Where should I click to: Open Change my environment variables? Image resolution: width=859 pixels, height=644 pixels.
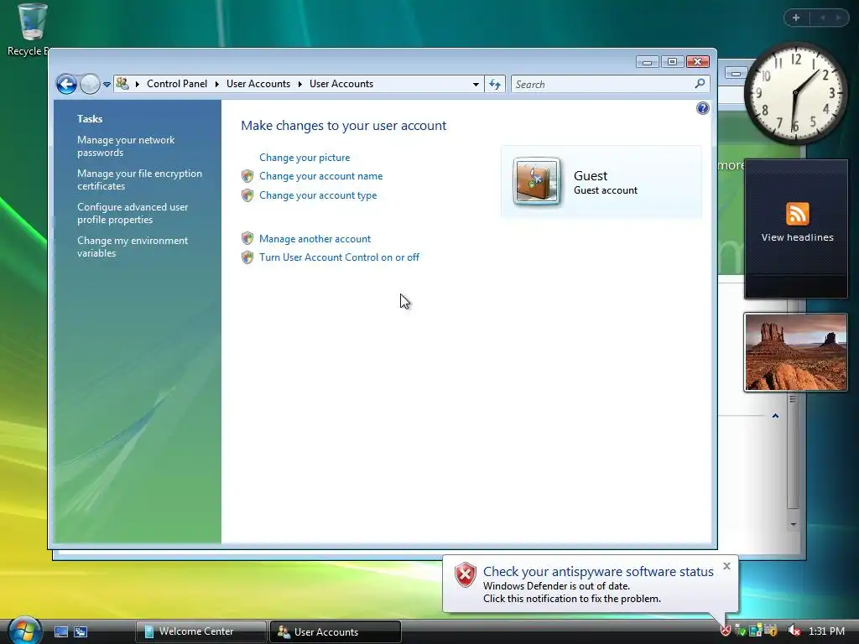tap(132, 247)
